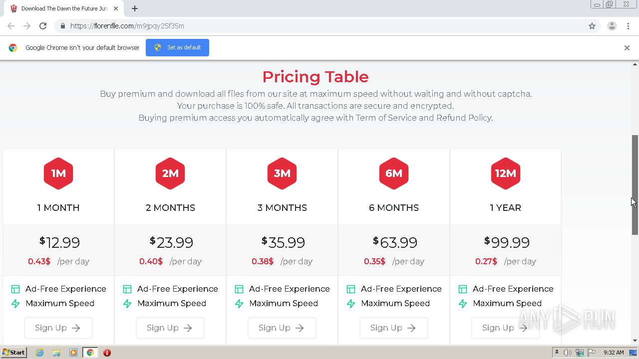
Task: Open a new browser tab
Action: 135,8
